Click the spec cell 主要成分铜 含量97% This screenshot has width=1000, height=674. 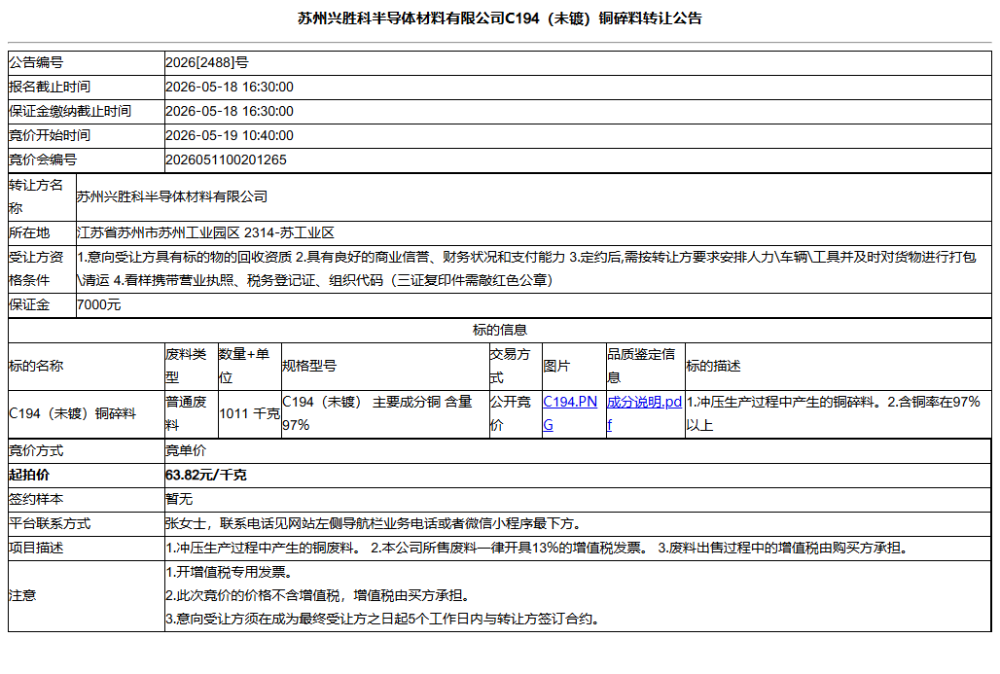[385, 414]
